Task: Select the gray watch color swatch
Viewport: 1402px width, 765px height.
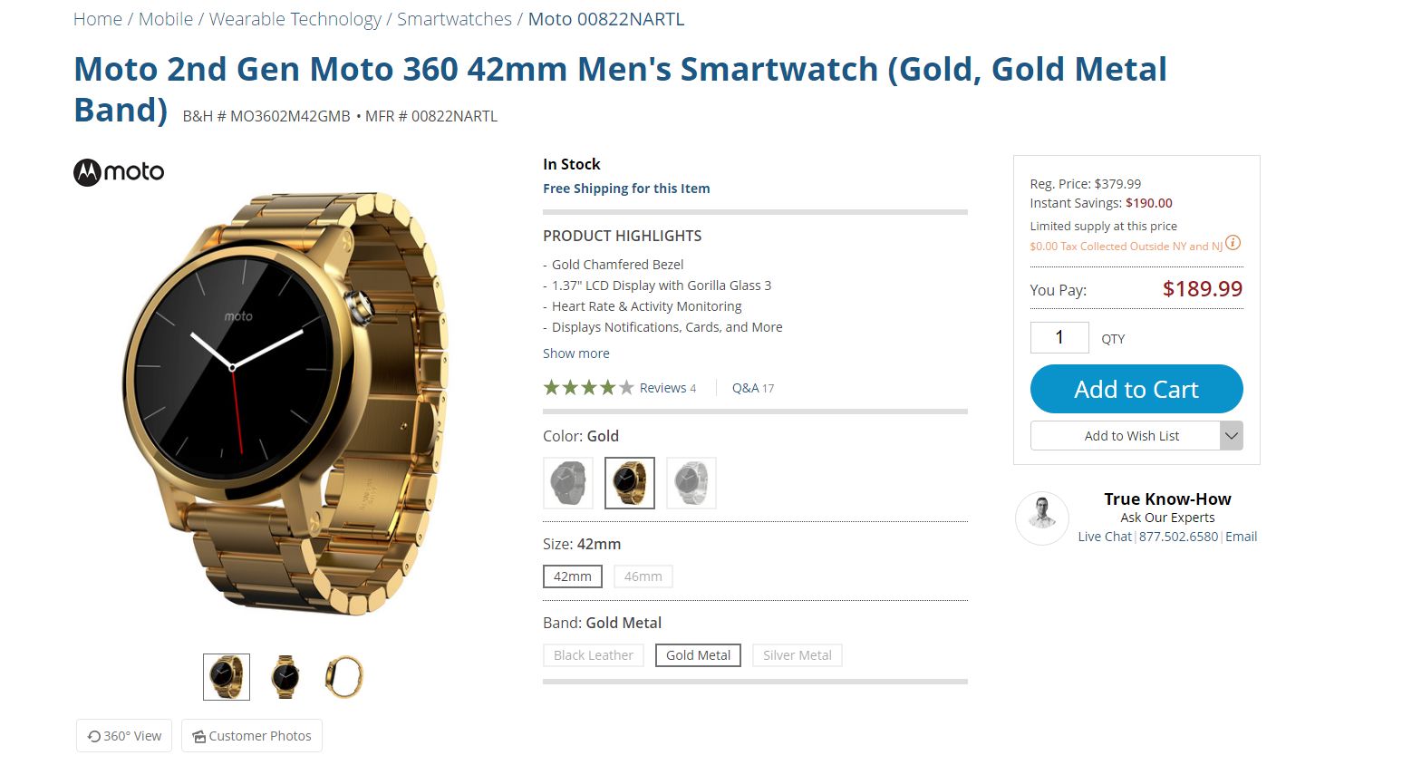Action: [568, 483]
